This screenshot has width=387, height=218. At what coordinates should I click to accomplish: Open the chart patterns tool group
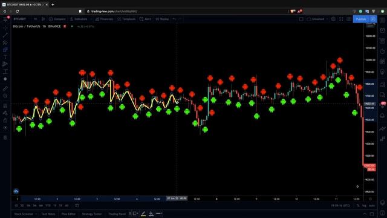point(5,64)
